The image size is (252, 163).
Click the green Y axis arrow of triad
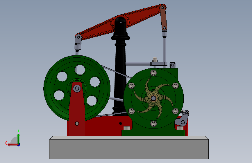[x=19, y=138]
